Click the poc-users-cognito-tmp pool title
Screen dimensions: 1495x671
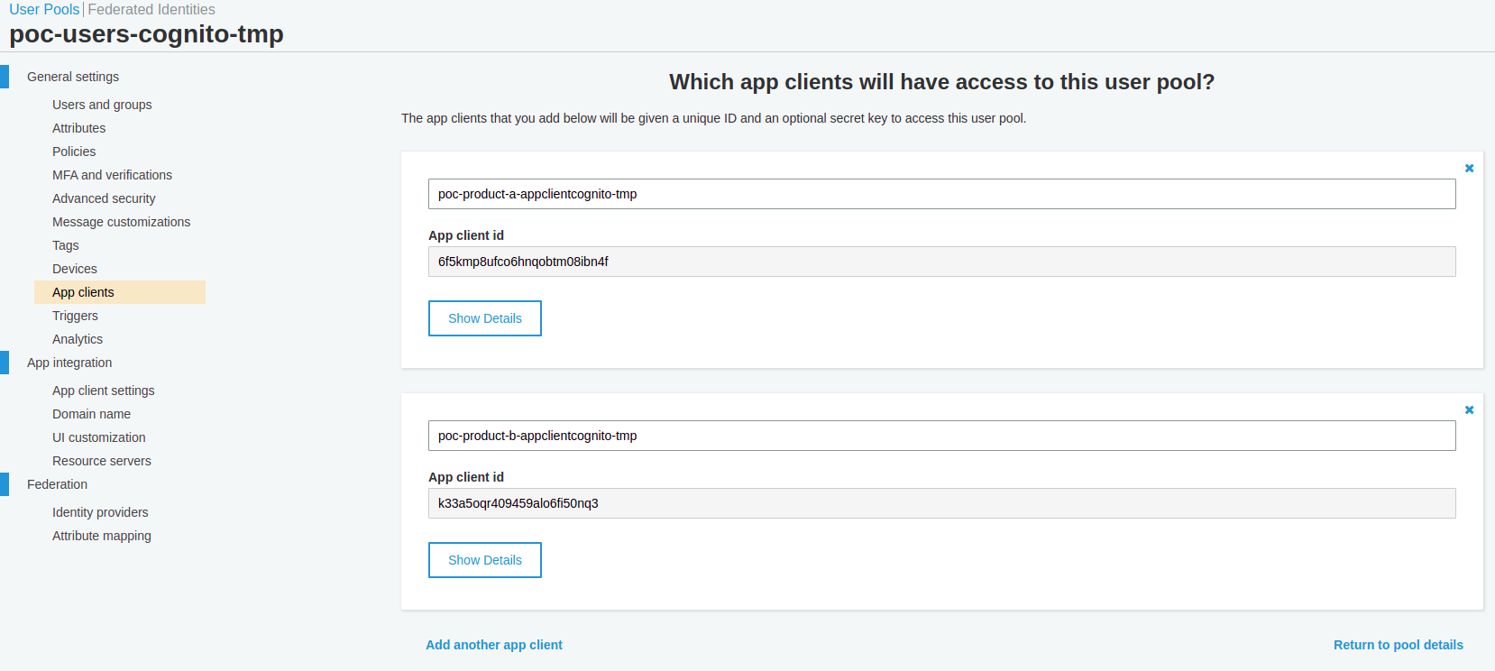[146, 34]
